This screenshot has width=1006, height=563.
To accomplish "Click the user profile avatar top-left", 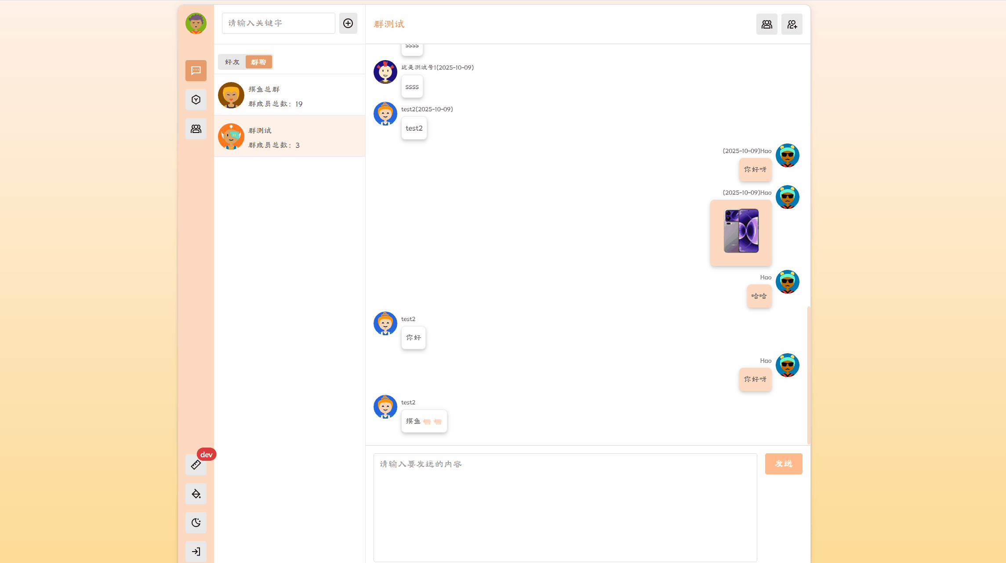I will coord(196,23).
